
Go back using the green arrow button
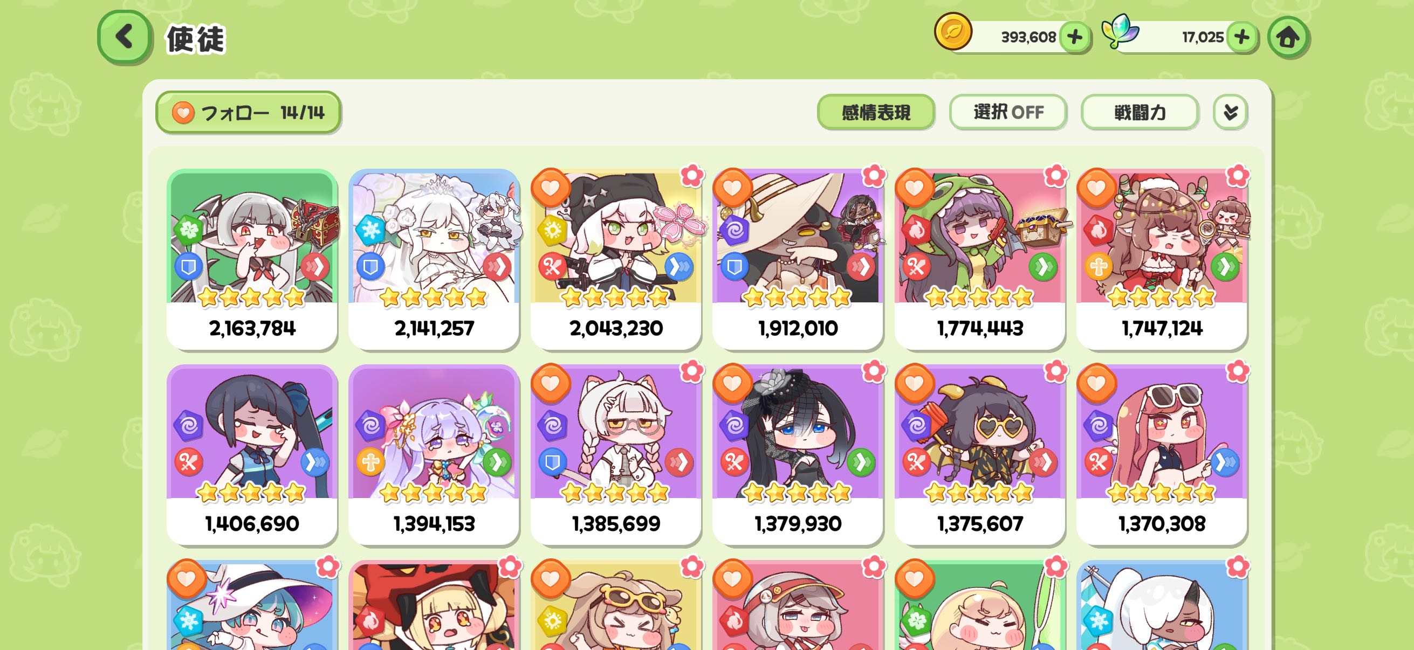[124, 37]
